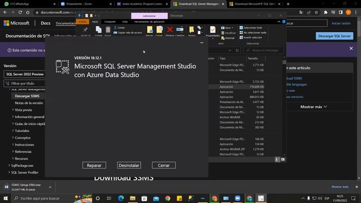Click the Cerrar button in the installer
This screenshot has width=361, height=203.
tap(164, 165)
